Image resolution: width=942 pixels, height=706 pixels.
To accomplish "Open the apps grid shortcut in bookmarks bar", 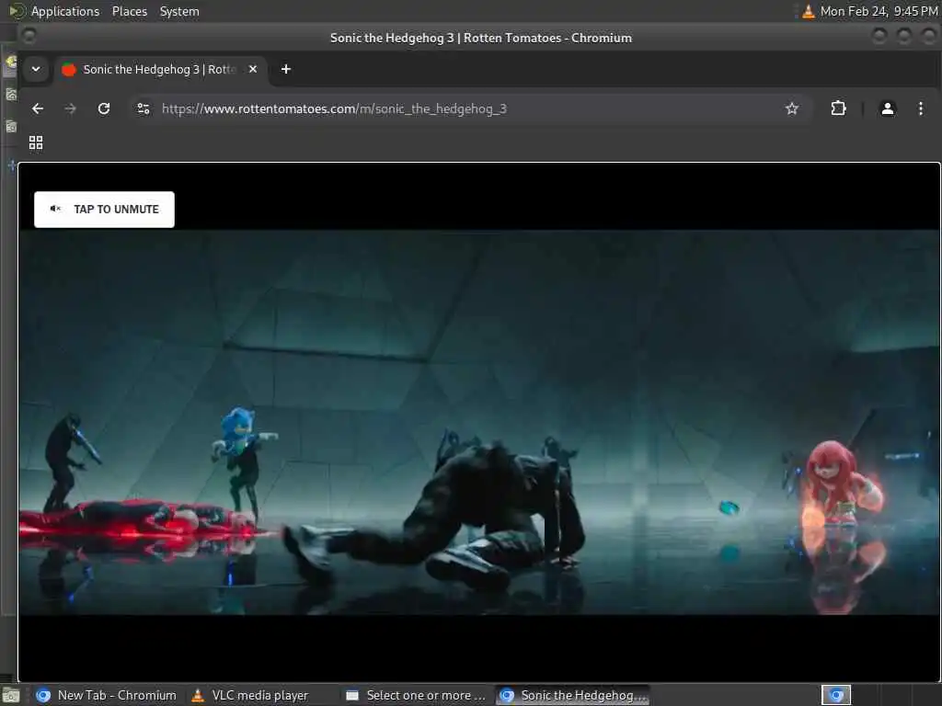I will pos(36,142).
